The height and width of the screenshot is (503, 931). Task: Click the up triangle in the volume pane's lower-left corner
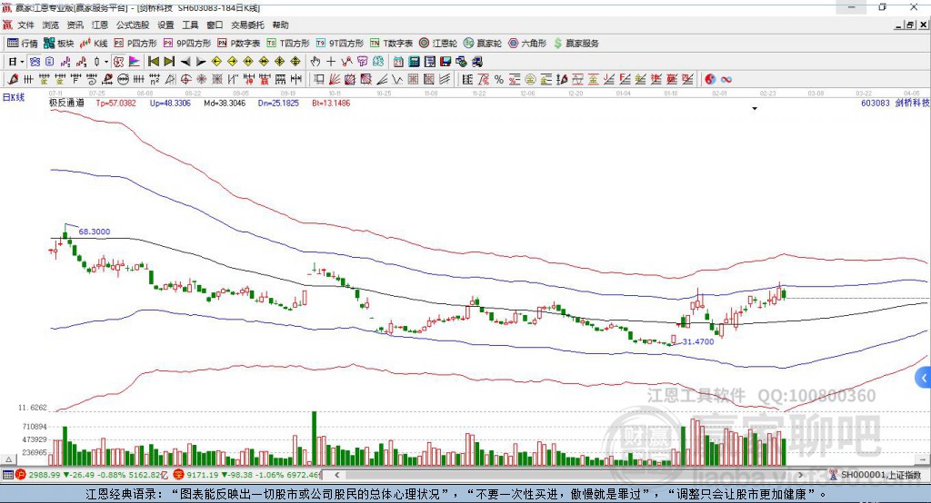8,459
